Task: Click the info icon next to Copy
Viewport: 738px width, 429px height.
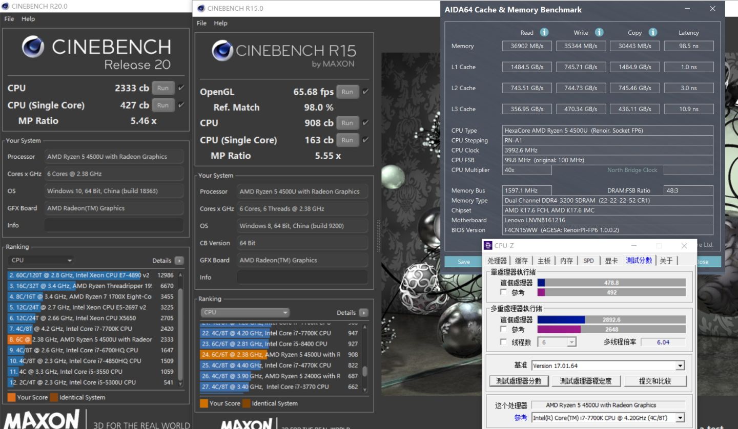Action: point(653,32)
